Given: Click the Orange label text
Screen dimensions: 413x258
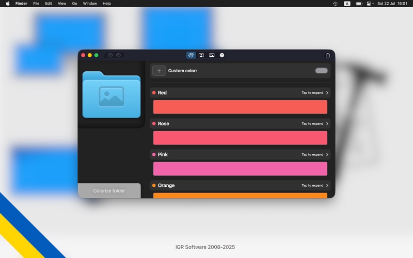Looking at the screenshot, I should (x=166, y=186).
